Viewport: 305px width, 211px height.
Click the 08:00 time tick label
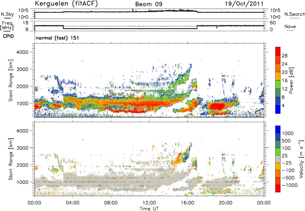coord(111,203)
